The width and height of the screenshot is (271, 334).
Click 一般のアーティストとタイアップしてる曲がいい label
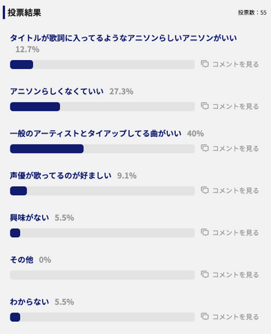(x=95, y=133)
